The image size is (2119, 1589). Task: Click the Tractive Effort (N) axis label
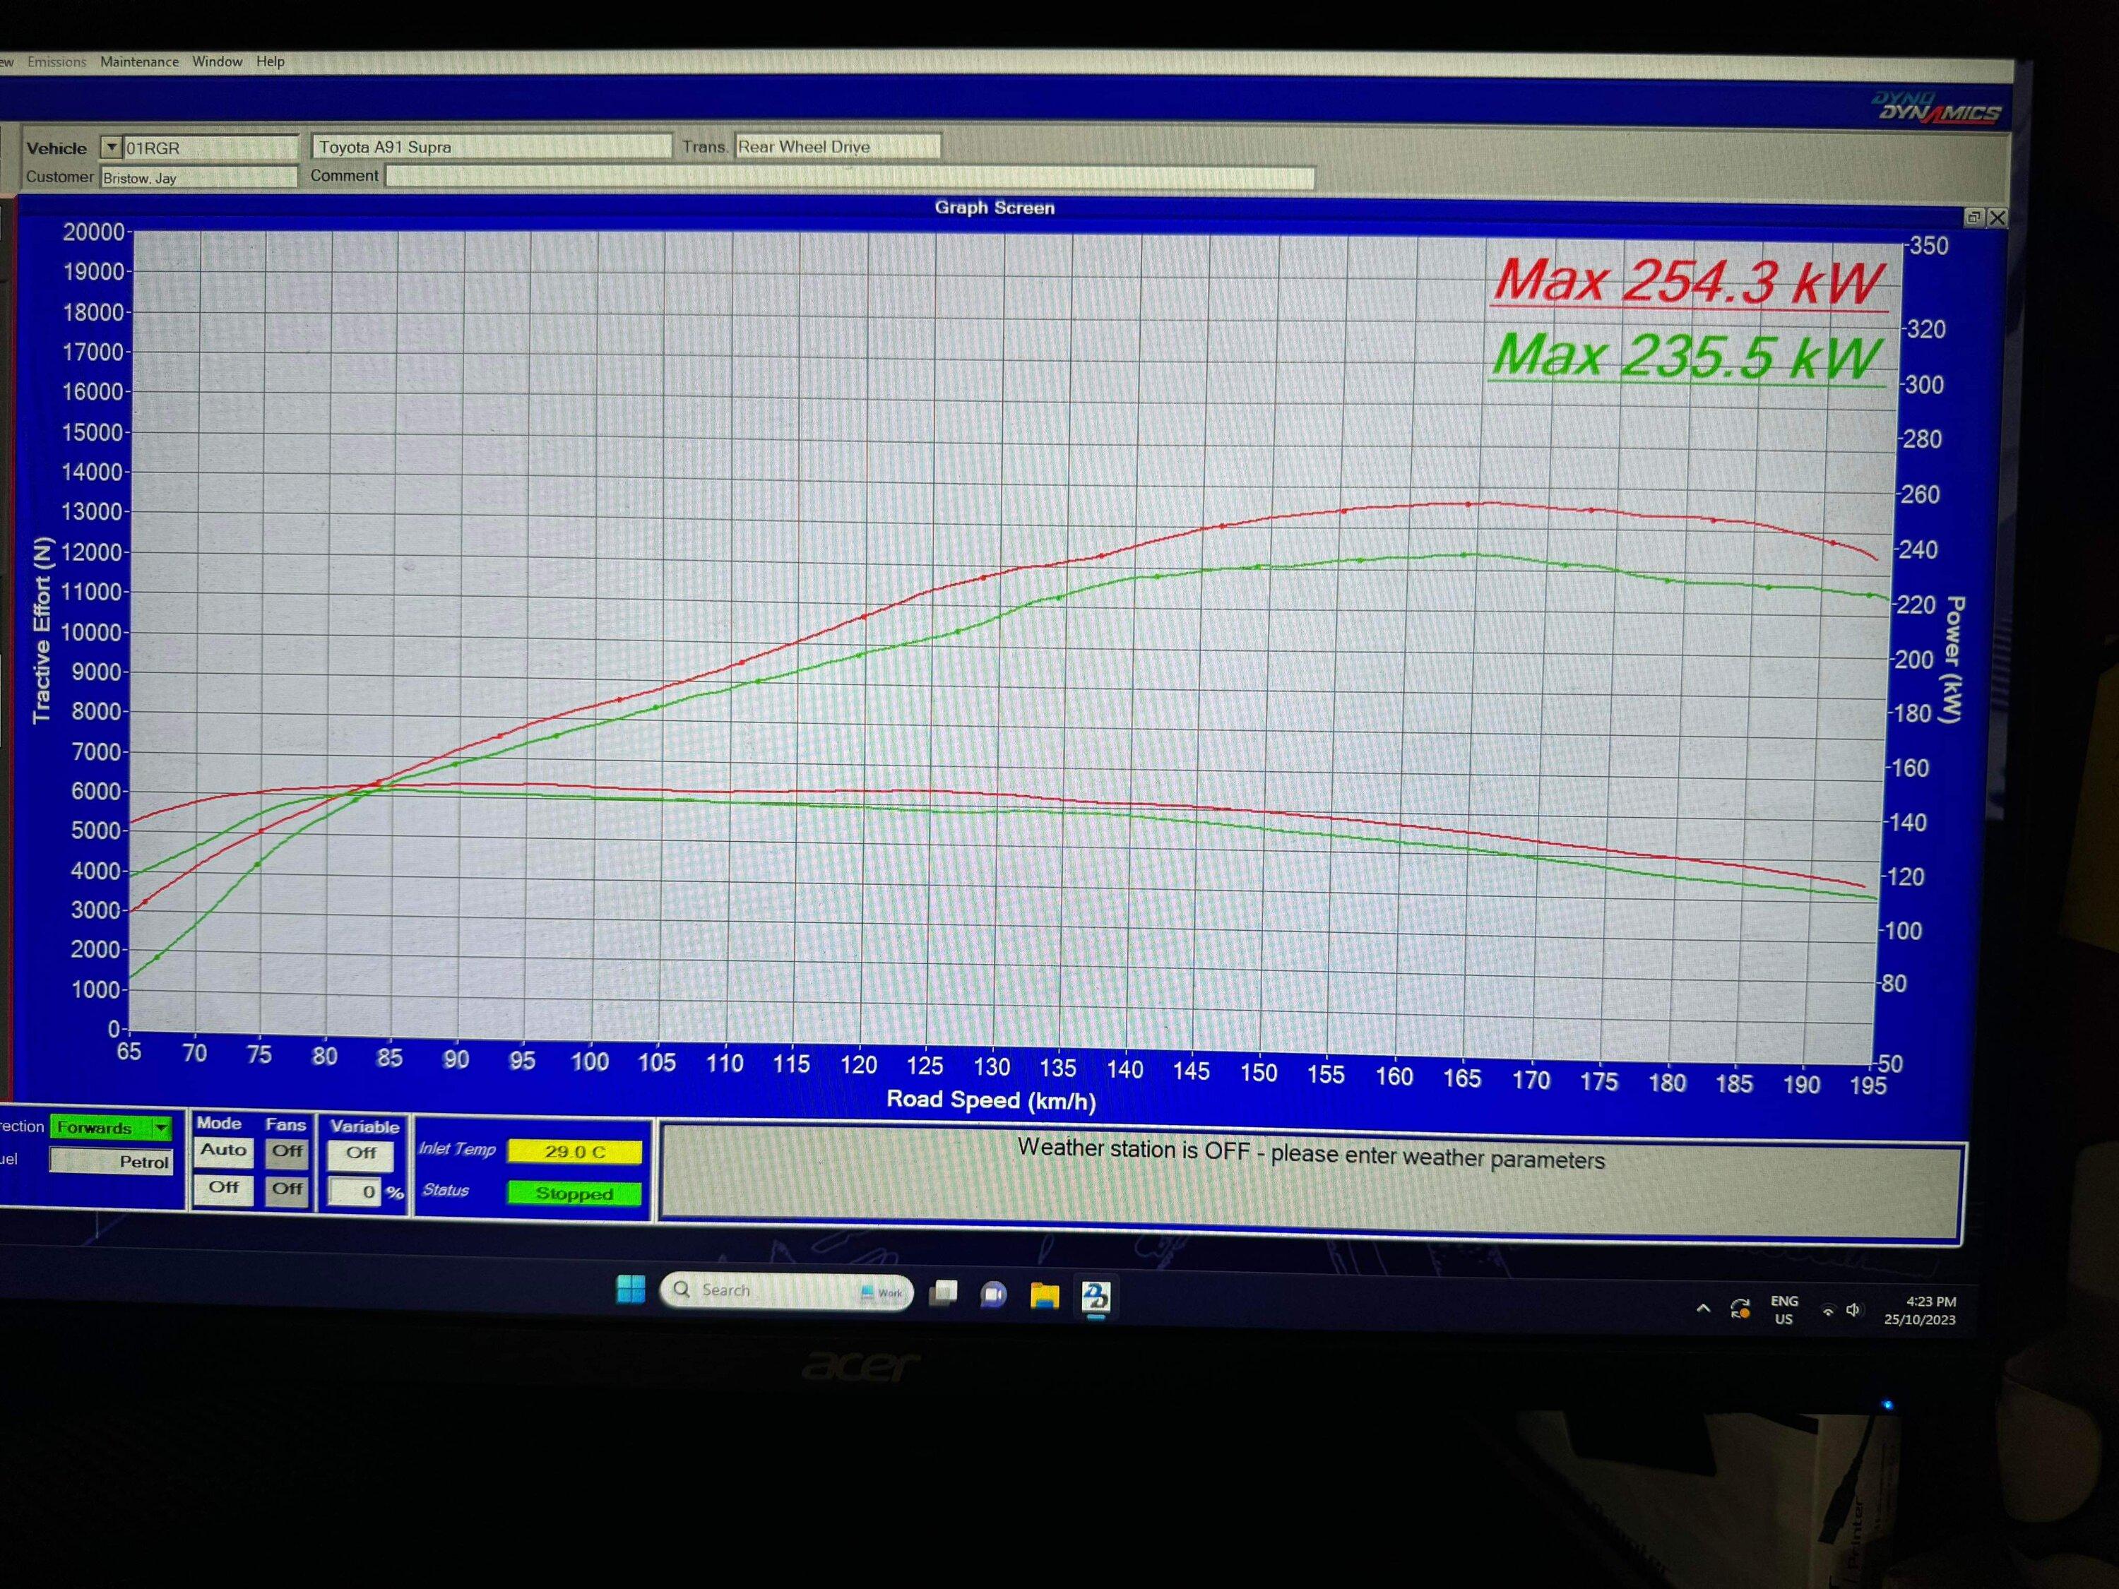click(x=41, y=629)
